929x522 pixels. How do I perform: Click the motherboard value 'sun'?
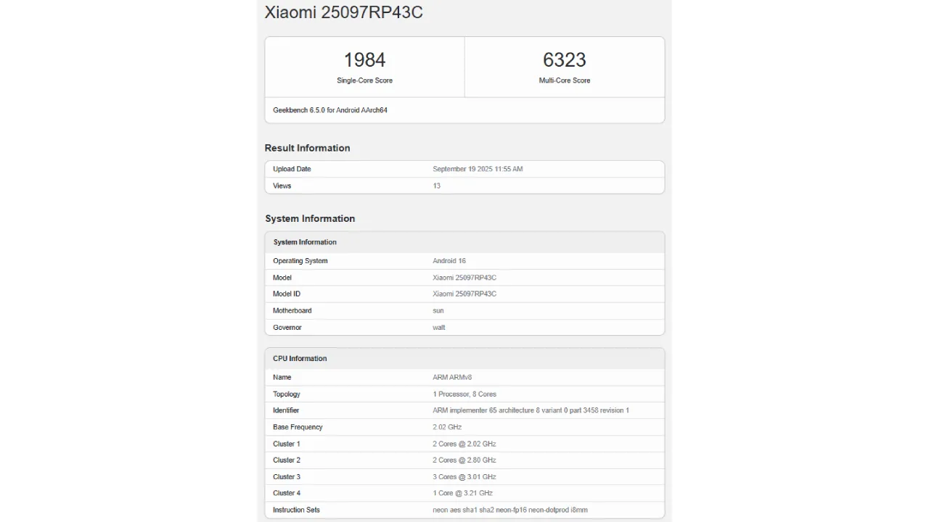tap(438, 310)
